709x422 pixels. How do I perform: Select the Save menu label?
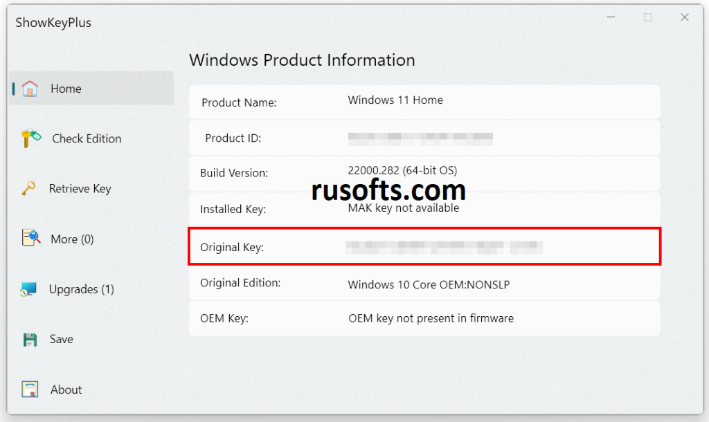click(x=62, y=339)
